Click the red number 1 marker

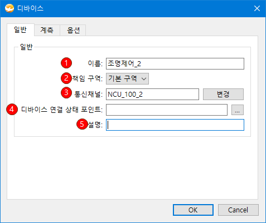[x=66, y=63]
